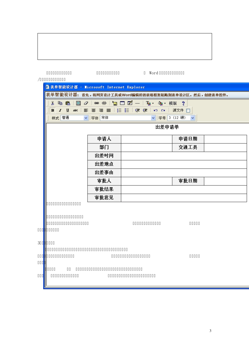Insert a bulleted list
This screenshot has height=353, width=249.
tap(127, 110)
